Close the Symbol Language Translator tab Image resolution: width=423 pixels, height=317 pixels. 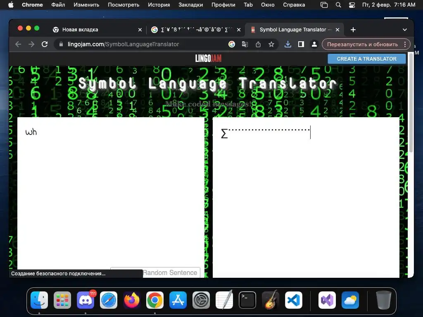click(x=337, y=30)
